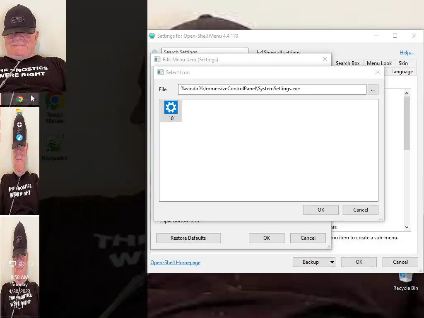The height and width of the screenshot is (318, 424).
Task: Open the Search Box tab
Action: click(x=347, y=63)
